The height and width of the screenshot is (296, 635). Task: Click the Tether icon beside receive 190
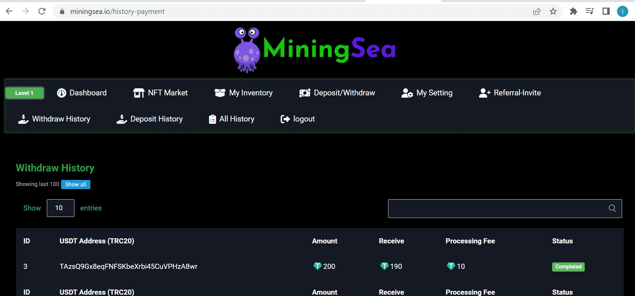pos(384,266)
